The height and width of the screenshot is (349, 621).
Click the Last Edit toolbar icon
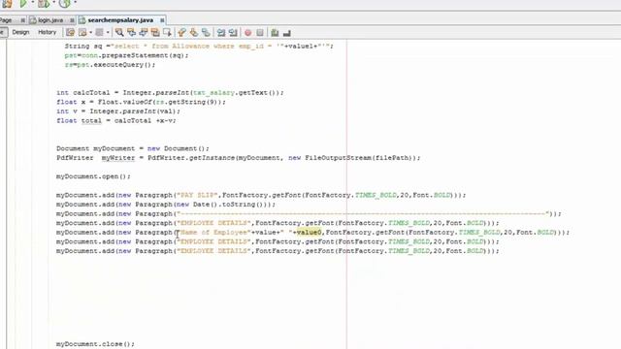[x=71, y=32]
